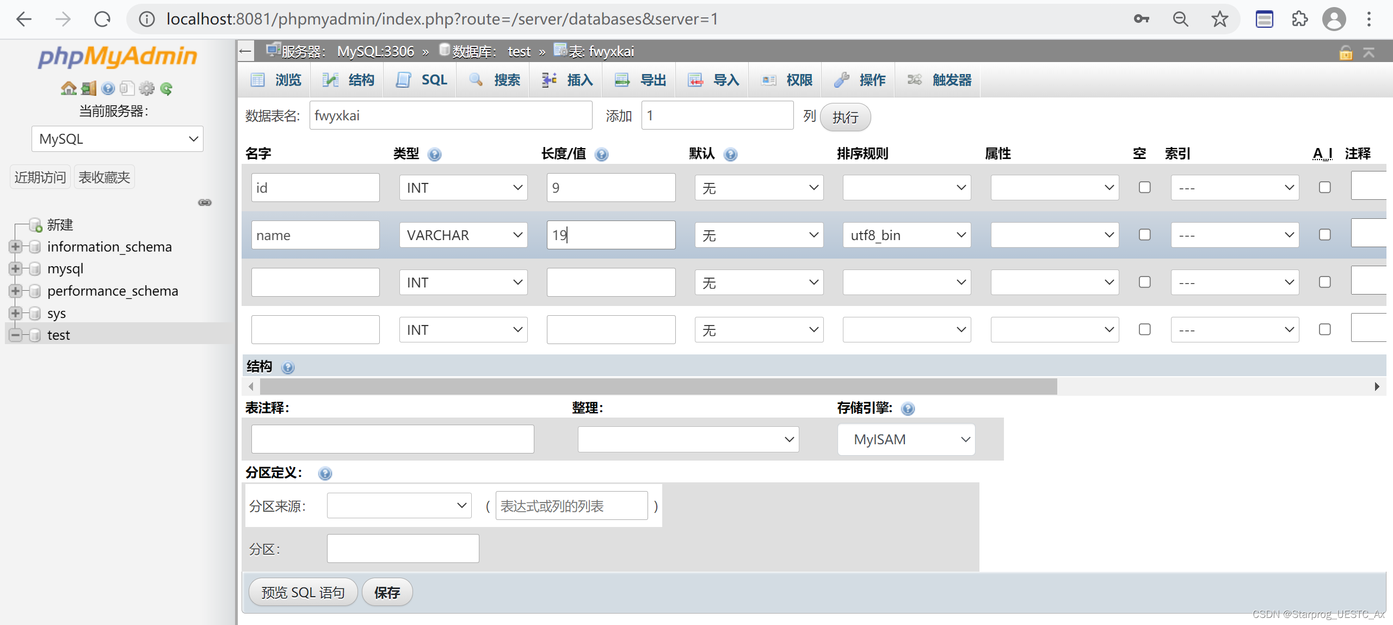Screen dimensions: 1393x625
Task: Click the link with main panel chain icon
Action: click(x=205, y=203)
